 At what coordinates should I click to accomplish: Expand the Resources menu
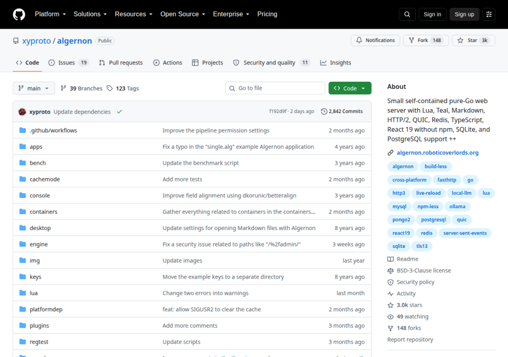tap(133, 14)
